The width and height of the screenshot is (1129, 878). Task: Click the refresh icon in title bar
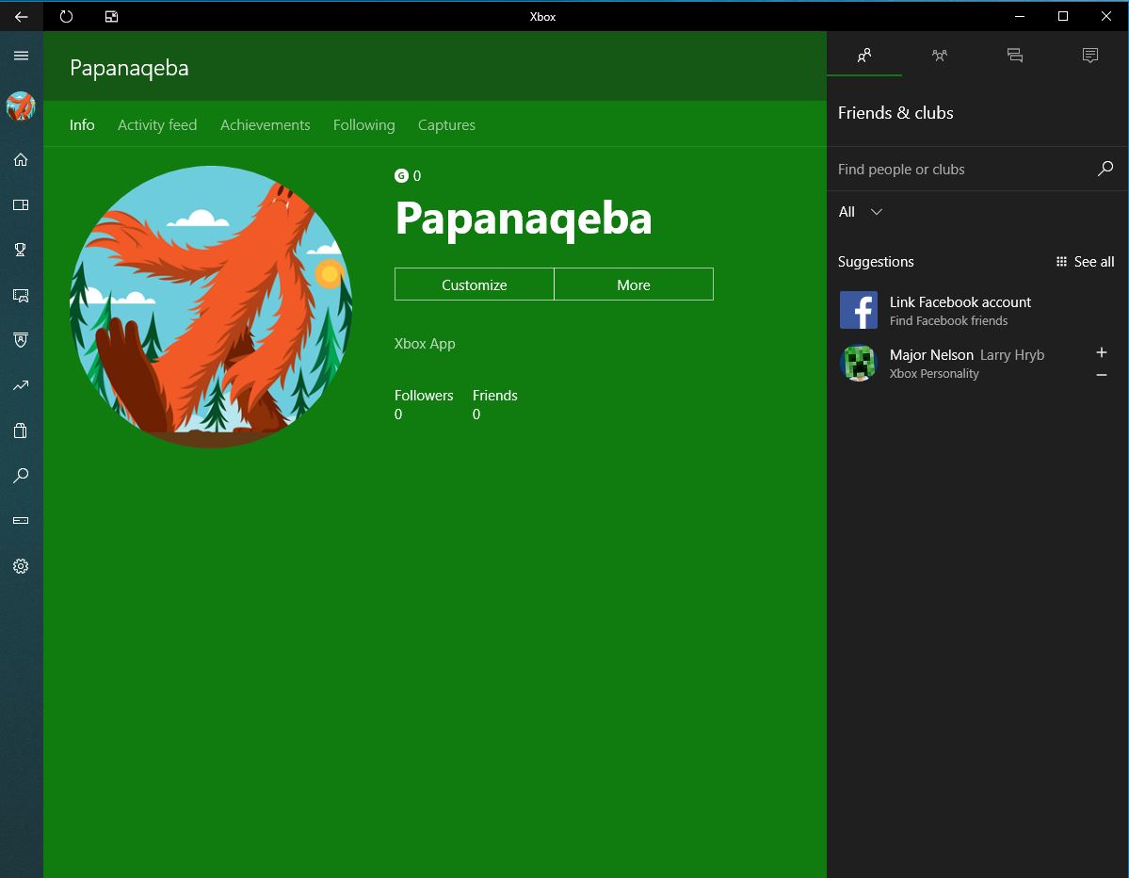(66, 16)
